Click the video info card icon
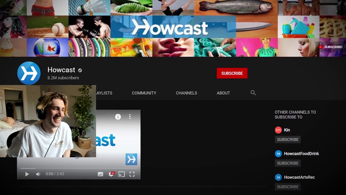Screen dimensions: 346x195 pyautogui.click(x=118, y=117)
